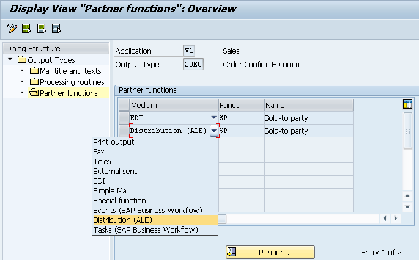Image resolution: width=419 pixels, height=260 pixels.
Task: Pick Events (SAP Business Workflow) option
Action: (146, 211)
